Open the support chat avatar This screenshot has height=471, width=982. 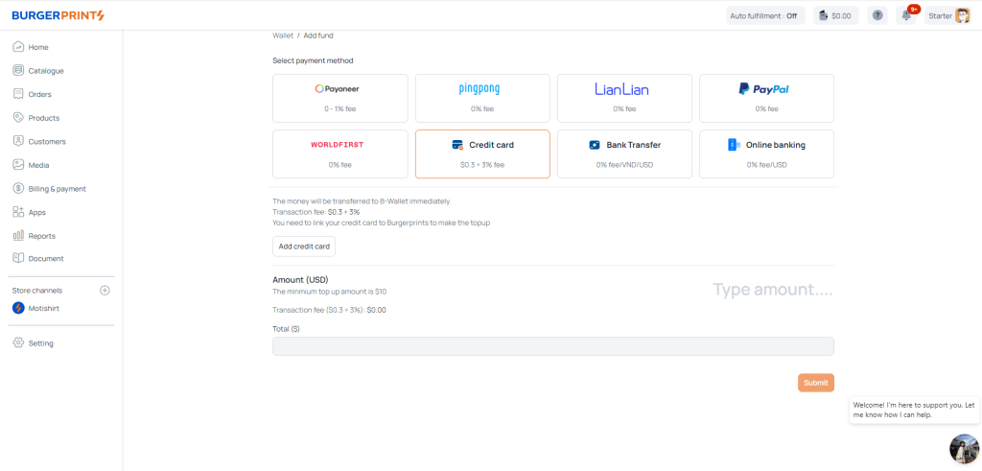[x=963, y=448]
